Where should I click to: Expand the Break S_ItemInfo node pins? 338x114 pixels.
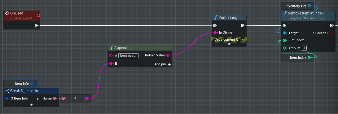pyautogui.click(x=32, y=105)
